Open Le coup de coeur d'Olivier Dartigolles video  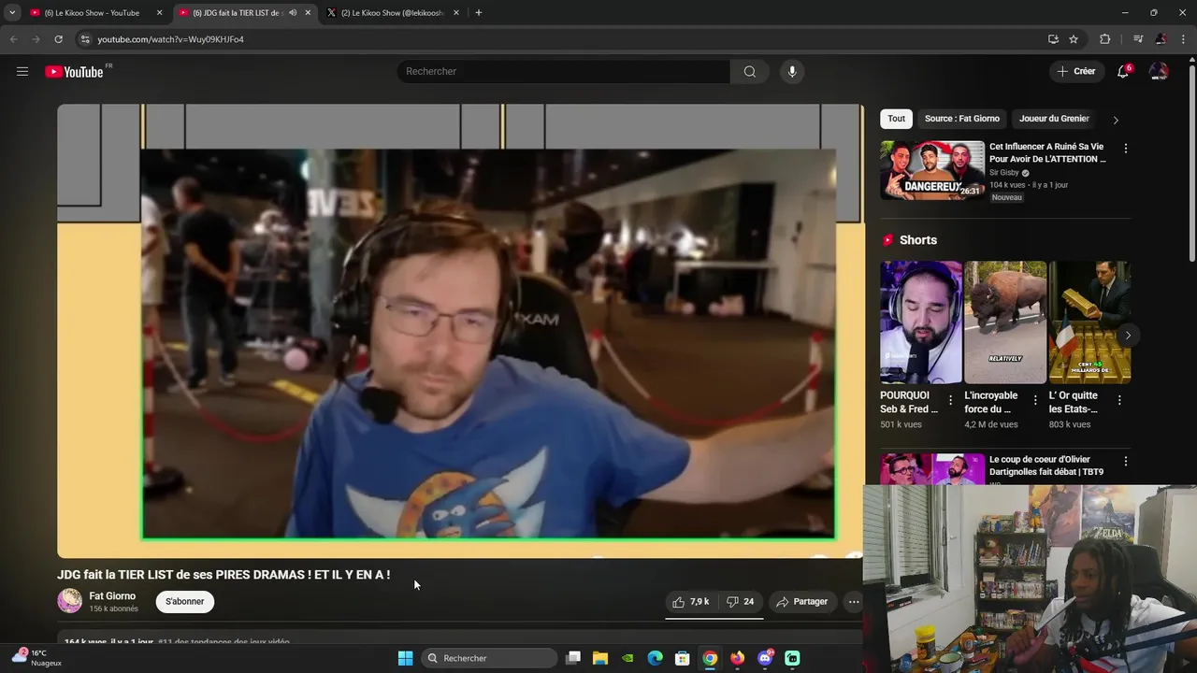tap(1046, 465)
